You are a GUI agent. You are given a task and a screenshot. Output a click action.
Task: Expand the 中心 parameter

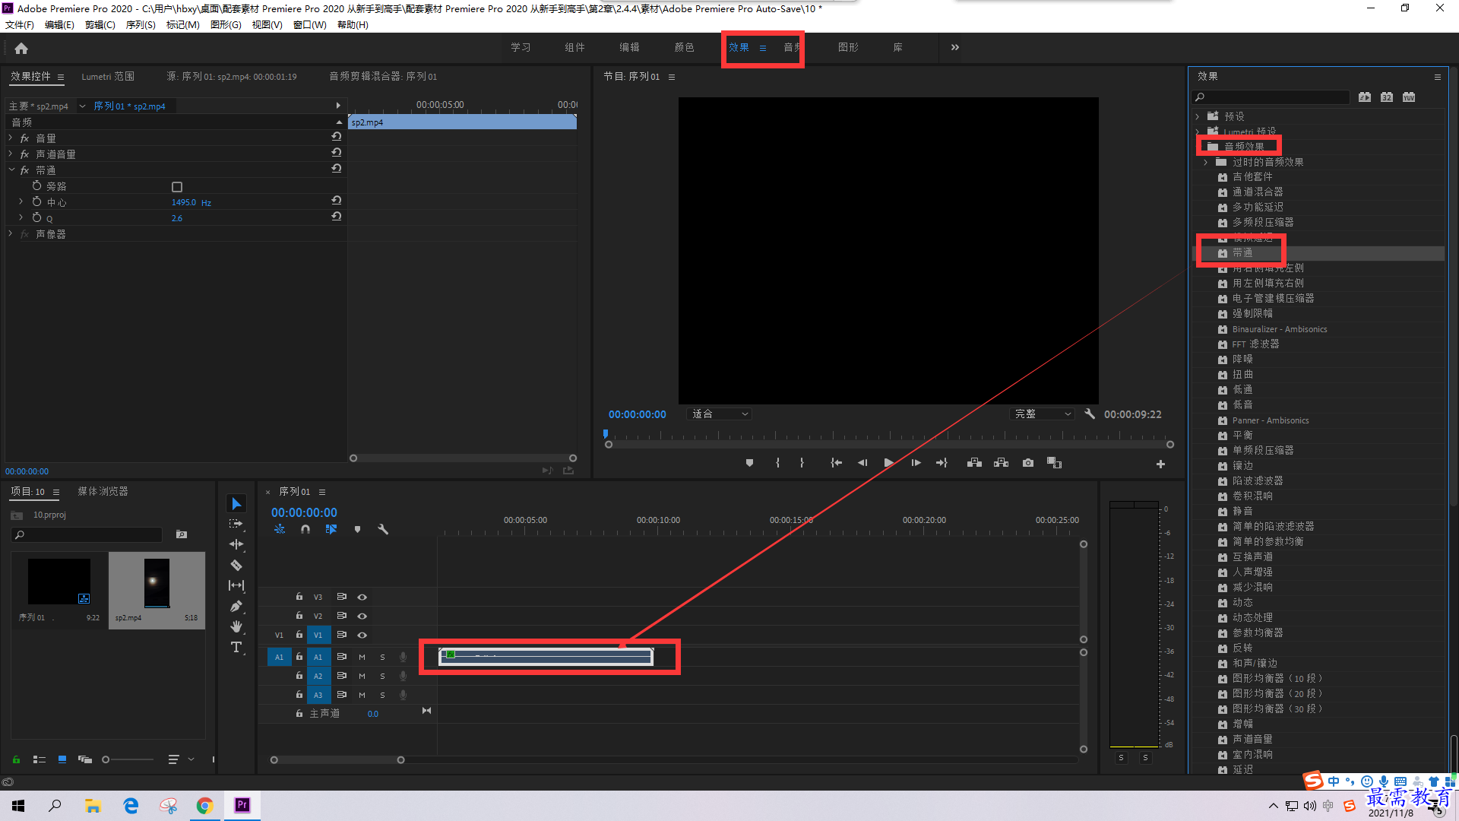[x=21, y=201]
